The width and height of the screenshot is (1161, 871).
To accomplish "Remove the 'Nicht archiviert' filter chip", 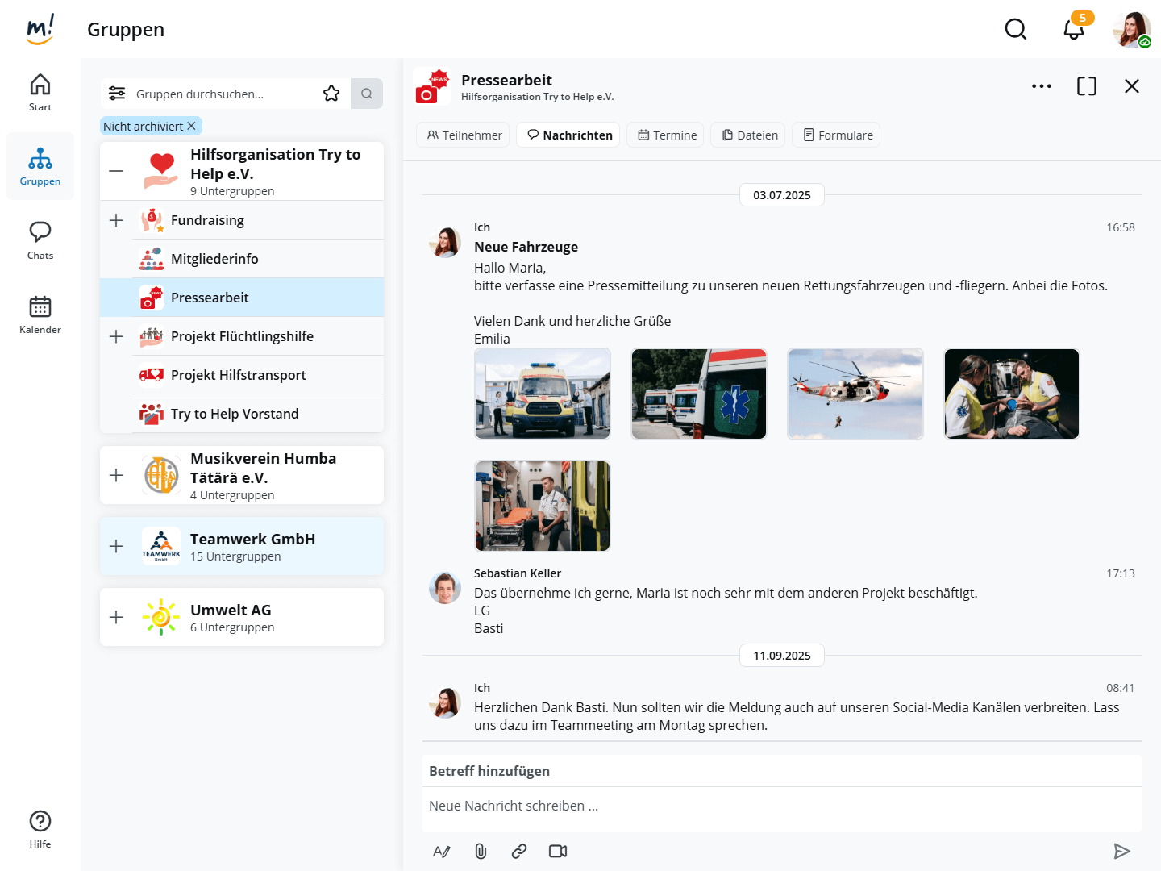I will (x=192, y=126).
